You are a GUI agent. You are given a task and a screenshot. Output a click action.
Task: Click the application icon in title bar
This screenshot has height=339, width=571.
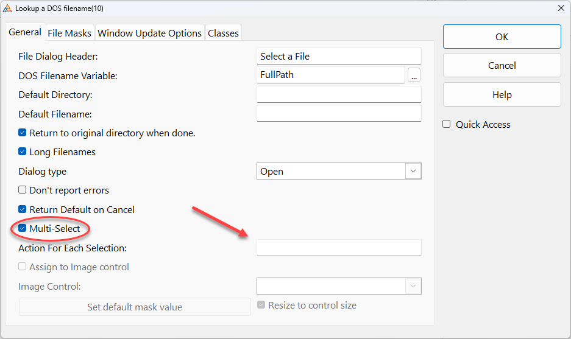coord(7,7)
